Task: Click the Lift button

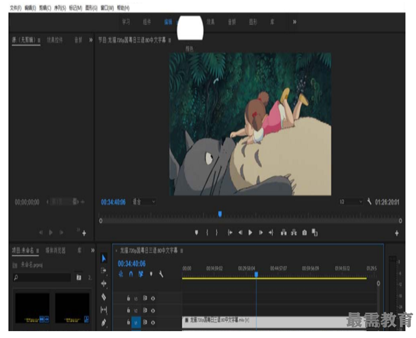Action: pyautogui.click(x=283, y=233)
